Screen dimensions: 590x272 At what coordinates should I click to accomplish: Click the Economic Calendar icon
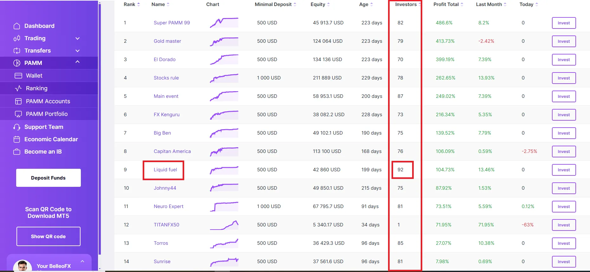point(17,139)
